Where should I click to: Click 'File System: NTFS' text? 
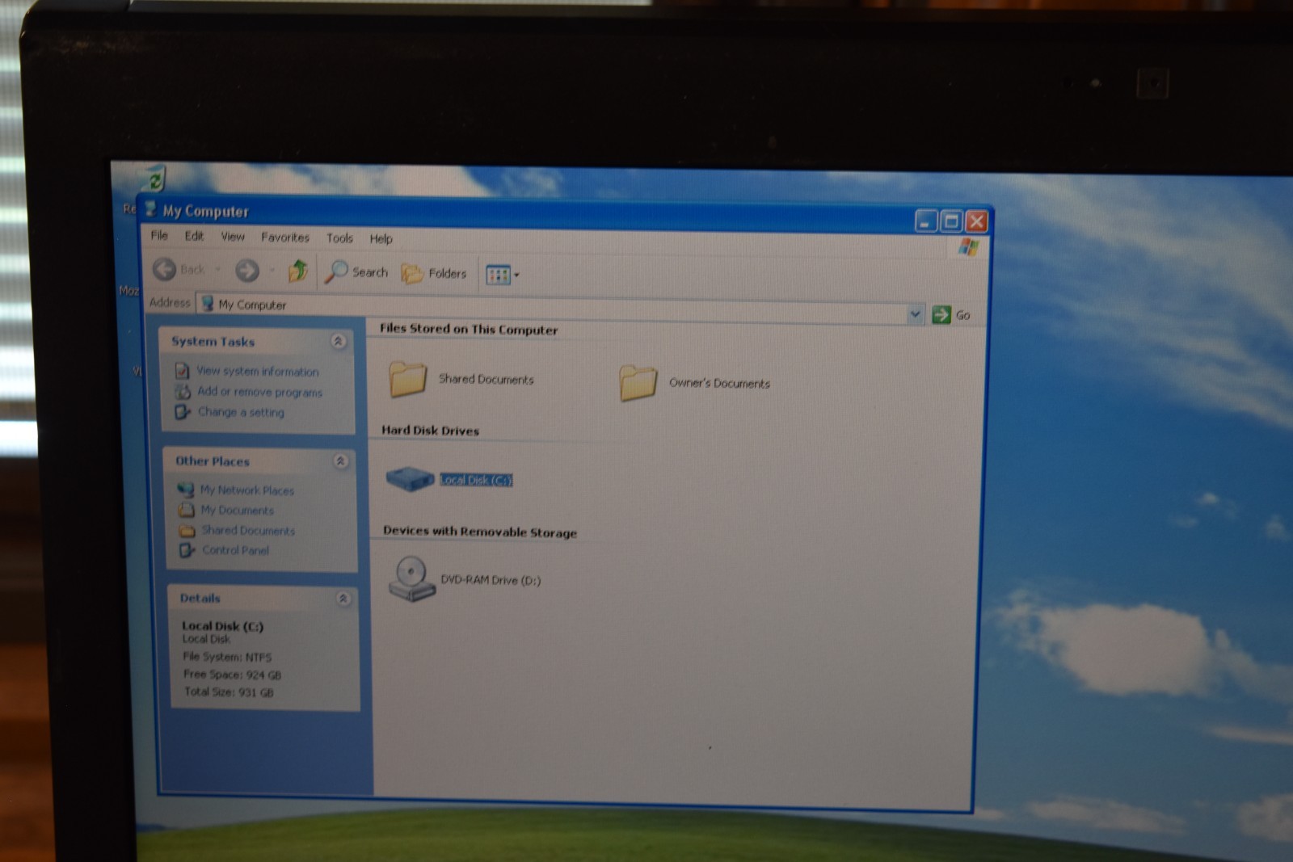(x=227, y=657)
